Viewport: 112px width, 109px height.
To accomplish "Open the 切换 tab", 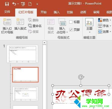I will [x=70, y=12].
